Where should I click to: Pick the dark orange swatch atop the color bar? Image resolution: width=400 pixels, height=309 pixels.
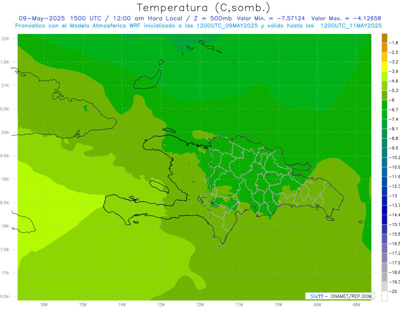(x=384, y=38)
